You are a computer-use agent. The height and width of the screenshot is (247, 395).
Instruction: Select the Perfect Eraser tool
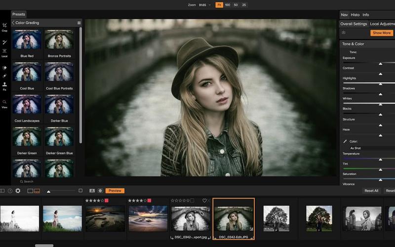[x=4, y=68]
